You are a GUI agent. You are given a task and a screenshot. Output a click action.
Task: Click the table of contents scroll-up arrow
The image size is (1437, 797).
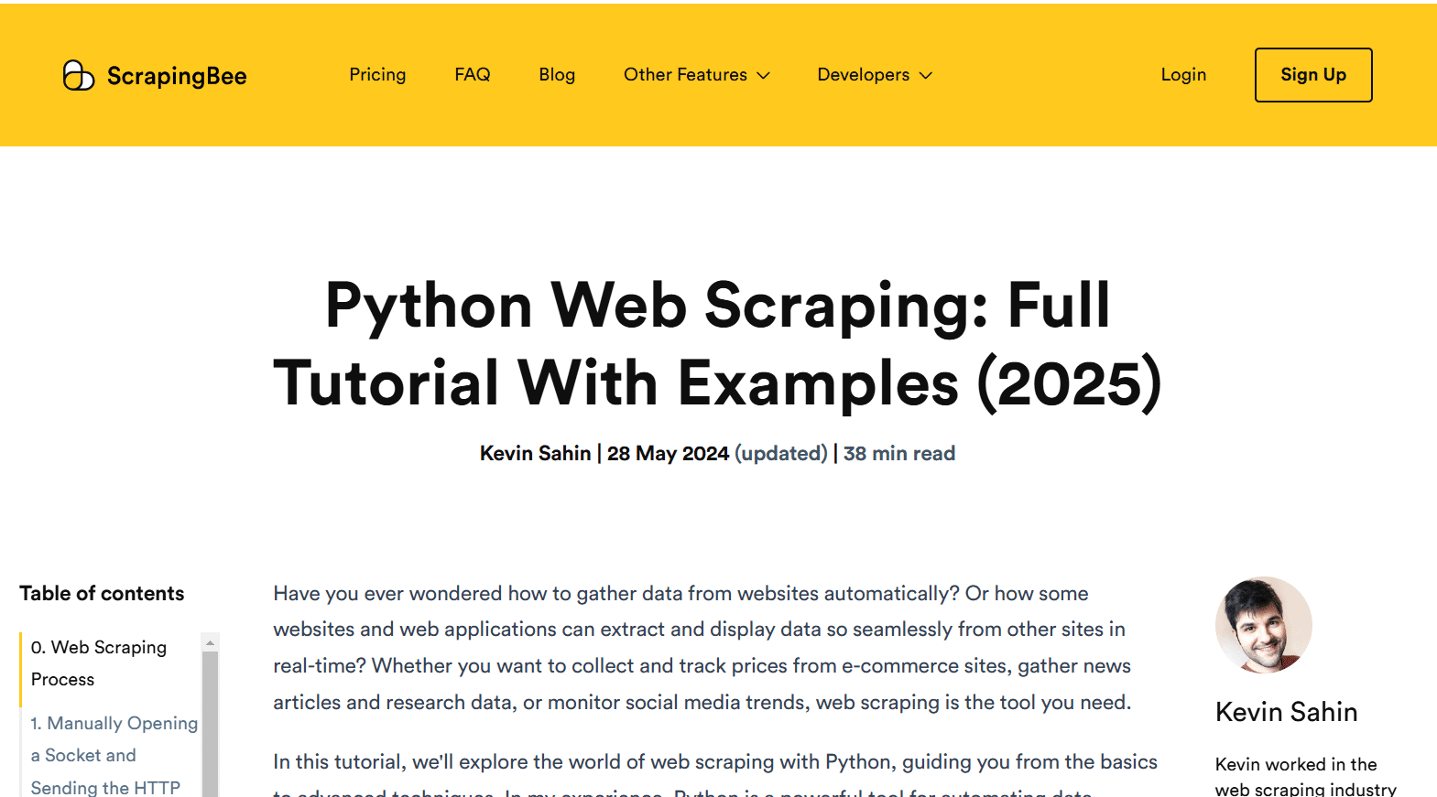[x=210, y=643]
